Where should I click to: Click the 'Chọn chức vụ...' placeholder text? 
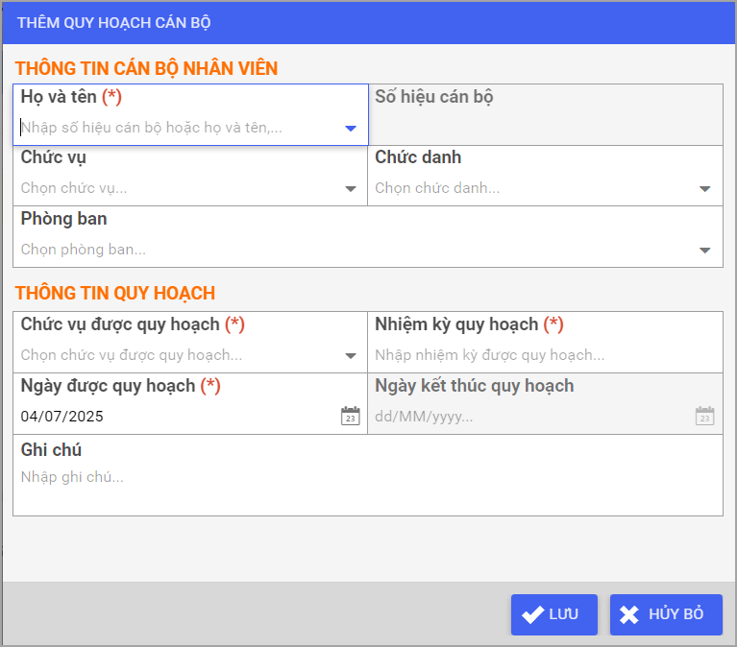(x=74, y=188)
